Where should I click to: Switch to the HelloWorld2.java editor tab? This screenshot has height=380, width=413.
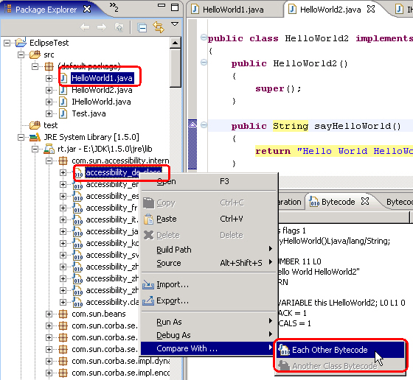click(x=330, y=10)
